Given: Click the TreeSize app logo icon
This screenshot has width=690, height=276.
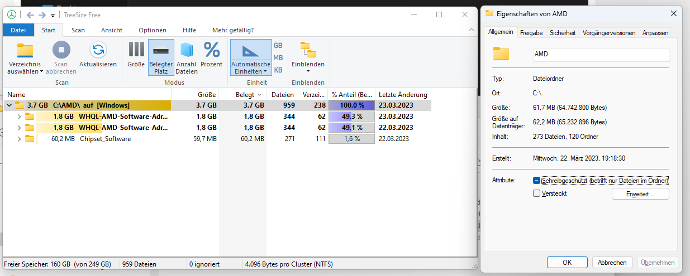Looking at the screenshot, I should 12,15.
